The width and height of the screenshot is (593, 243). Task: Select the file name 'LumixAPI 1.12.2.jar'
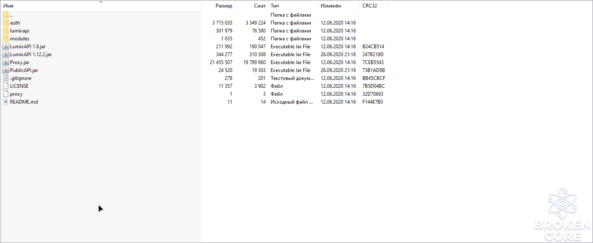31,55
